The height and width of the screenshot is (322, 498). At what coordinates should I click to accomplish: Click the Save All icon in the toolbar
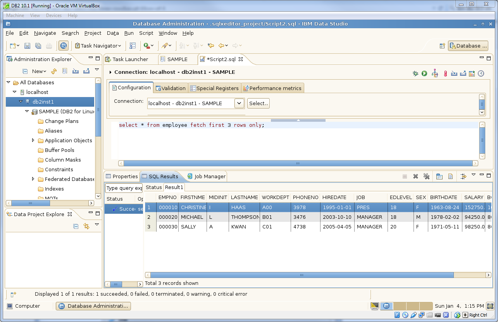(38, 46)
